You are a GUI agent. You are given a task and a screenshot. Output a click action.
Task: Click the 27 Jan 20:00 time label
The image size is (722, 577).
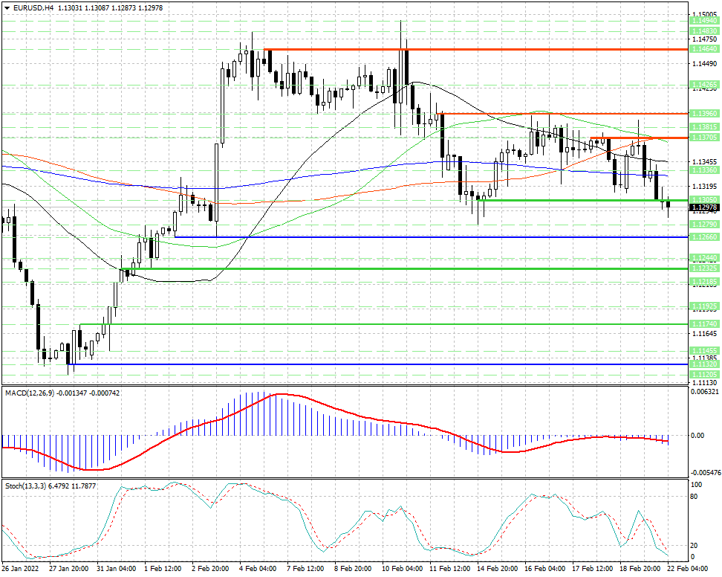(x=69, y=569)
